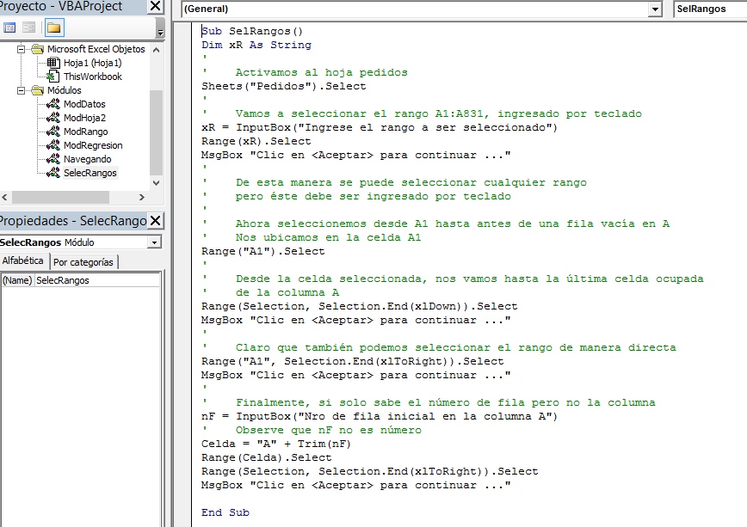This screenshot has height=527, width=747.
Task: Click the nF = InputBox code line
Action: click(x=380, y=417)
